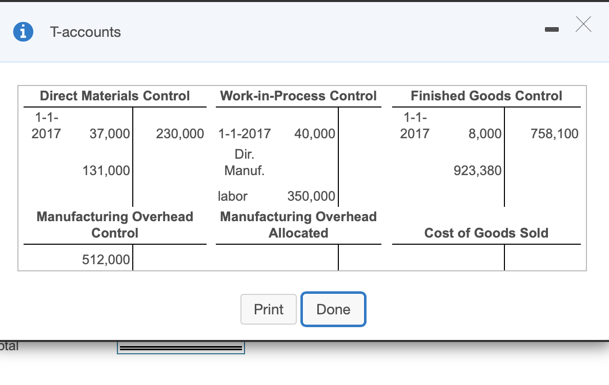Select the Finished Goods Control heading
Viewport: 609px width, 385px height.
[485, 96]
